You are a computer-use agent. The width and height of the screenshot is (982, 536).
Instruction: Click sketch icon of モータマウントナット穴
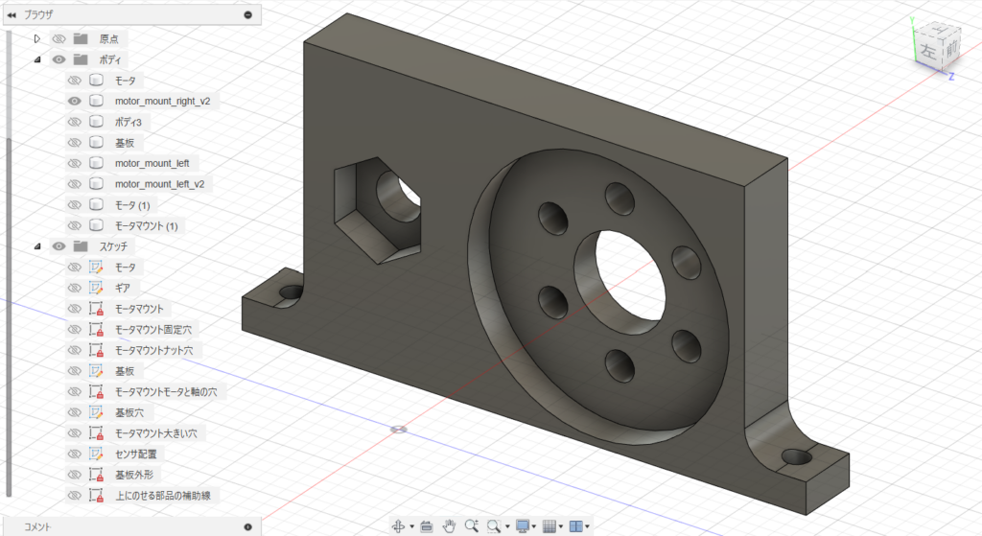[x=96, y=350]
